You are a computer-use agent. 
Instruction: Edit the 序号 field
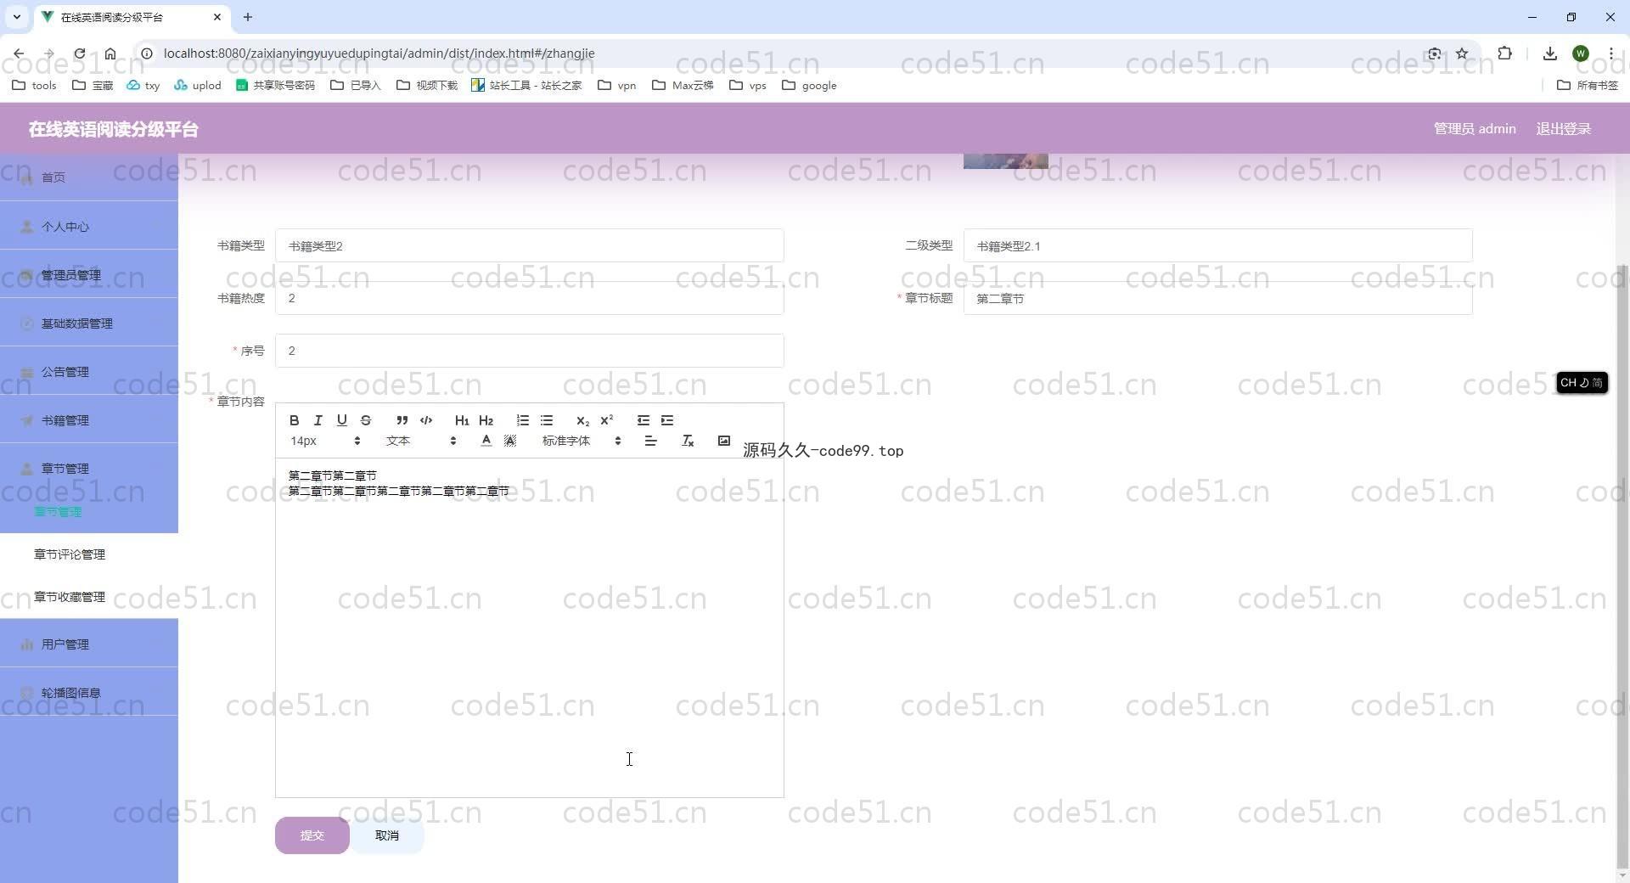[529, 351]
